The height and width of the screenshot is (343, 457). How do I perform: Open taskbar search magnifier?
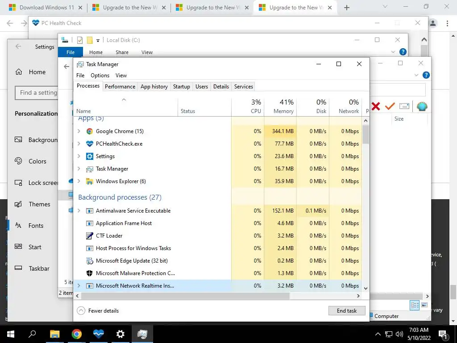32,334
